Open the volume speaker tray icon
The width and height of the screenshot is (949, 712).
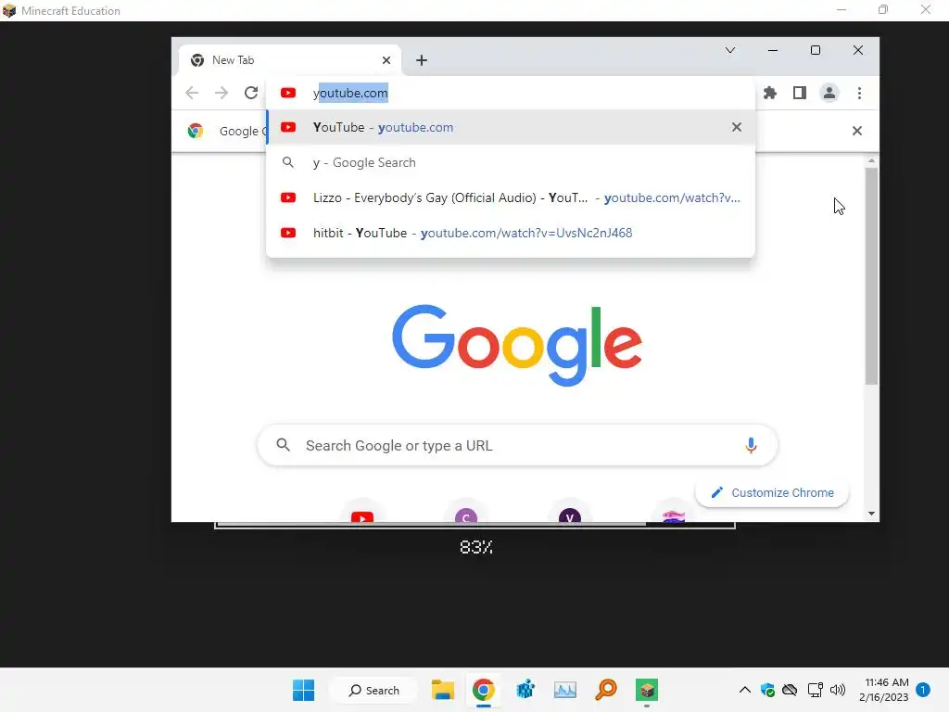[838, 690]
